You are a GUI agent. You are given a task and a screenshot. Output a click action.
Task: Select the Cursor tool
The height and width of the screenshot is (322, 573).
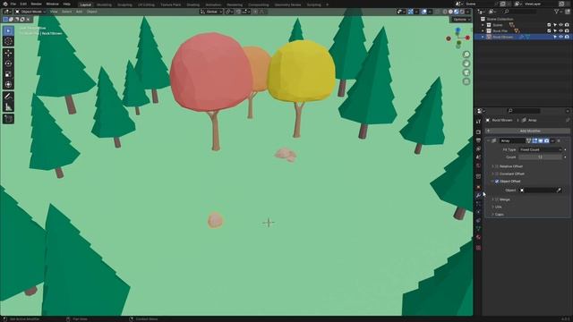tap(8, 41)
